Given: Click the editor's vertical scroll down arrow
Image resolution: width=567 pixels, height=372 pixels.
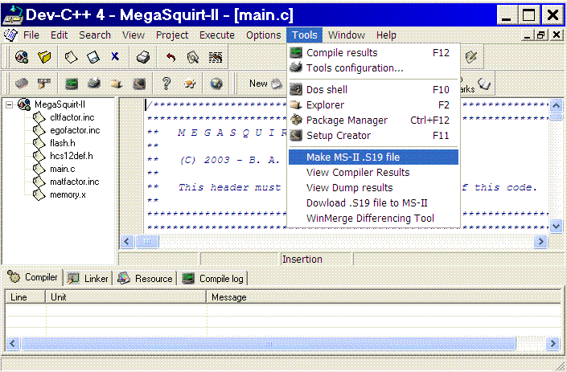Looking at the screenshot, I should (x=557, y=227).
